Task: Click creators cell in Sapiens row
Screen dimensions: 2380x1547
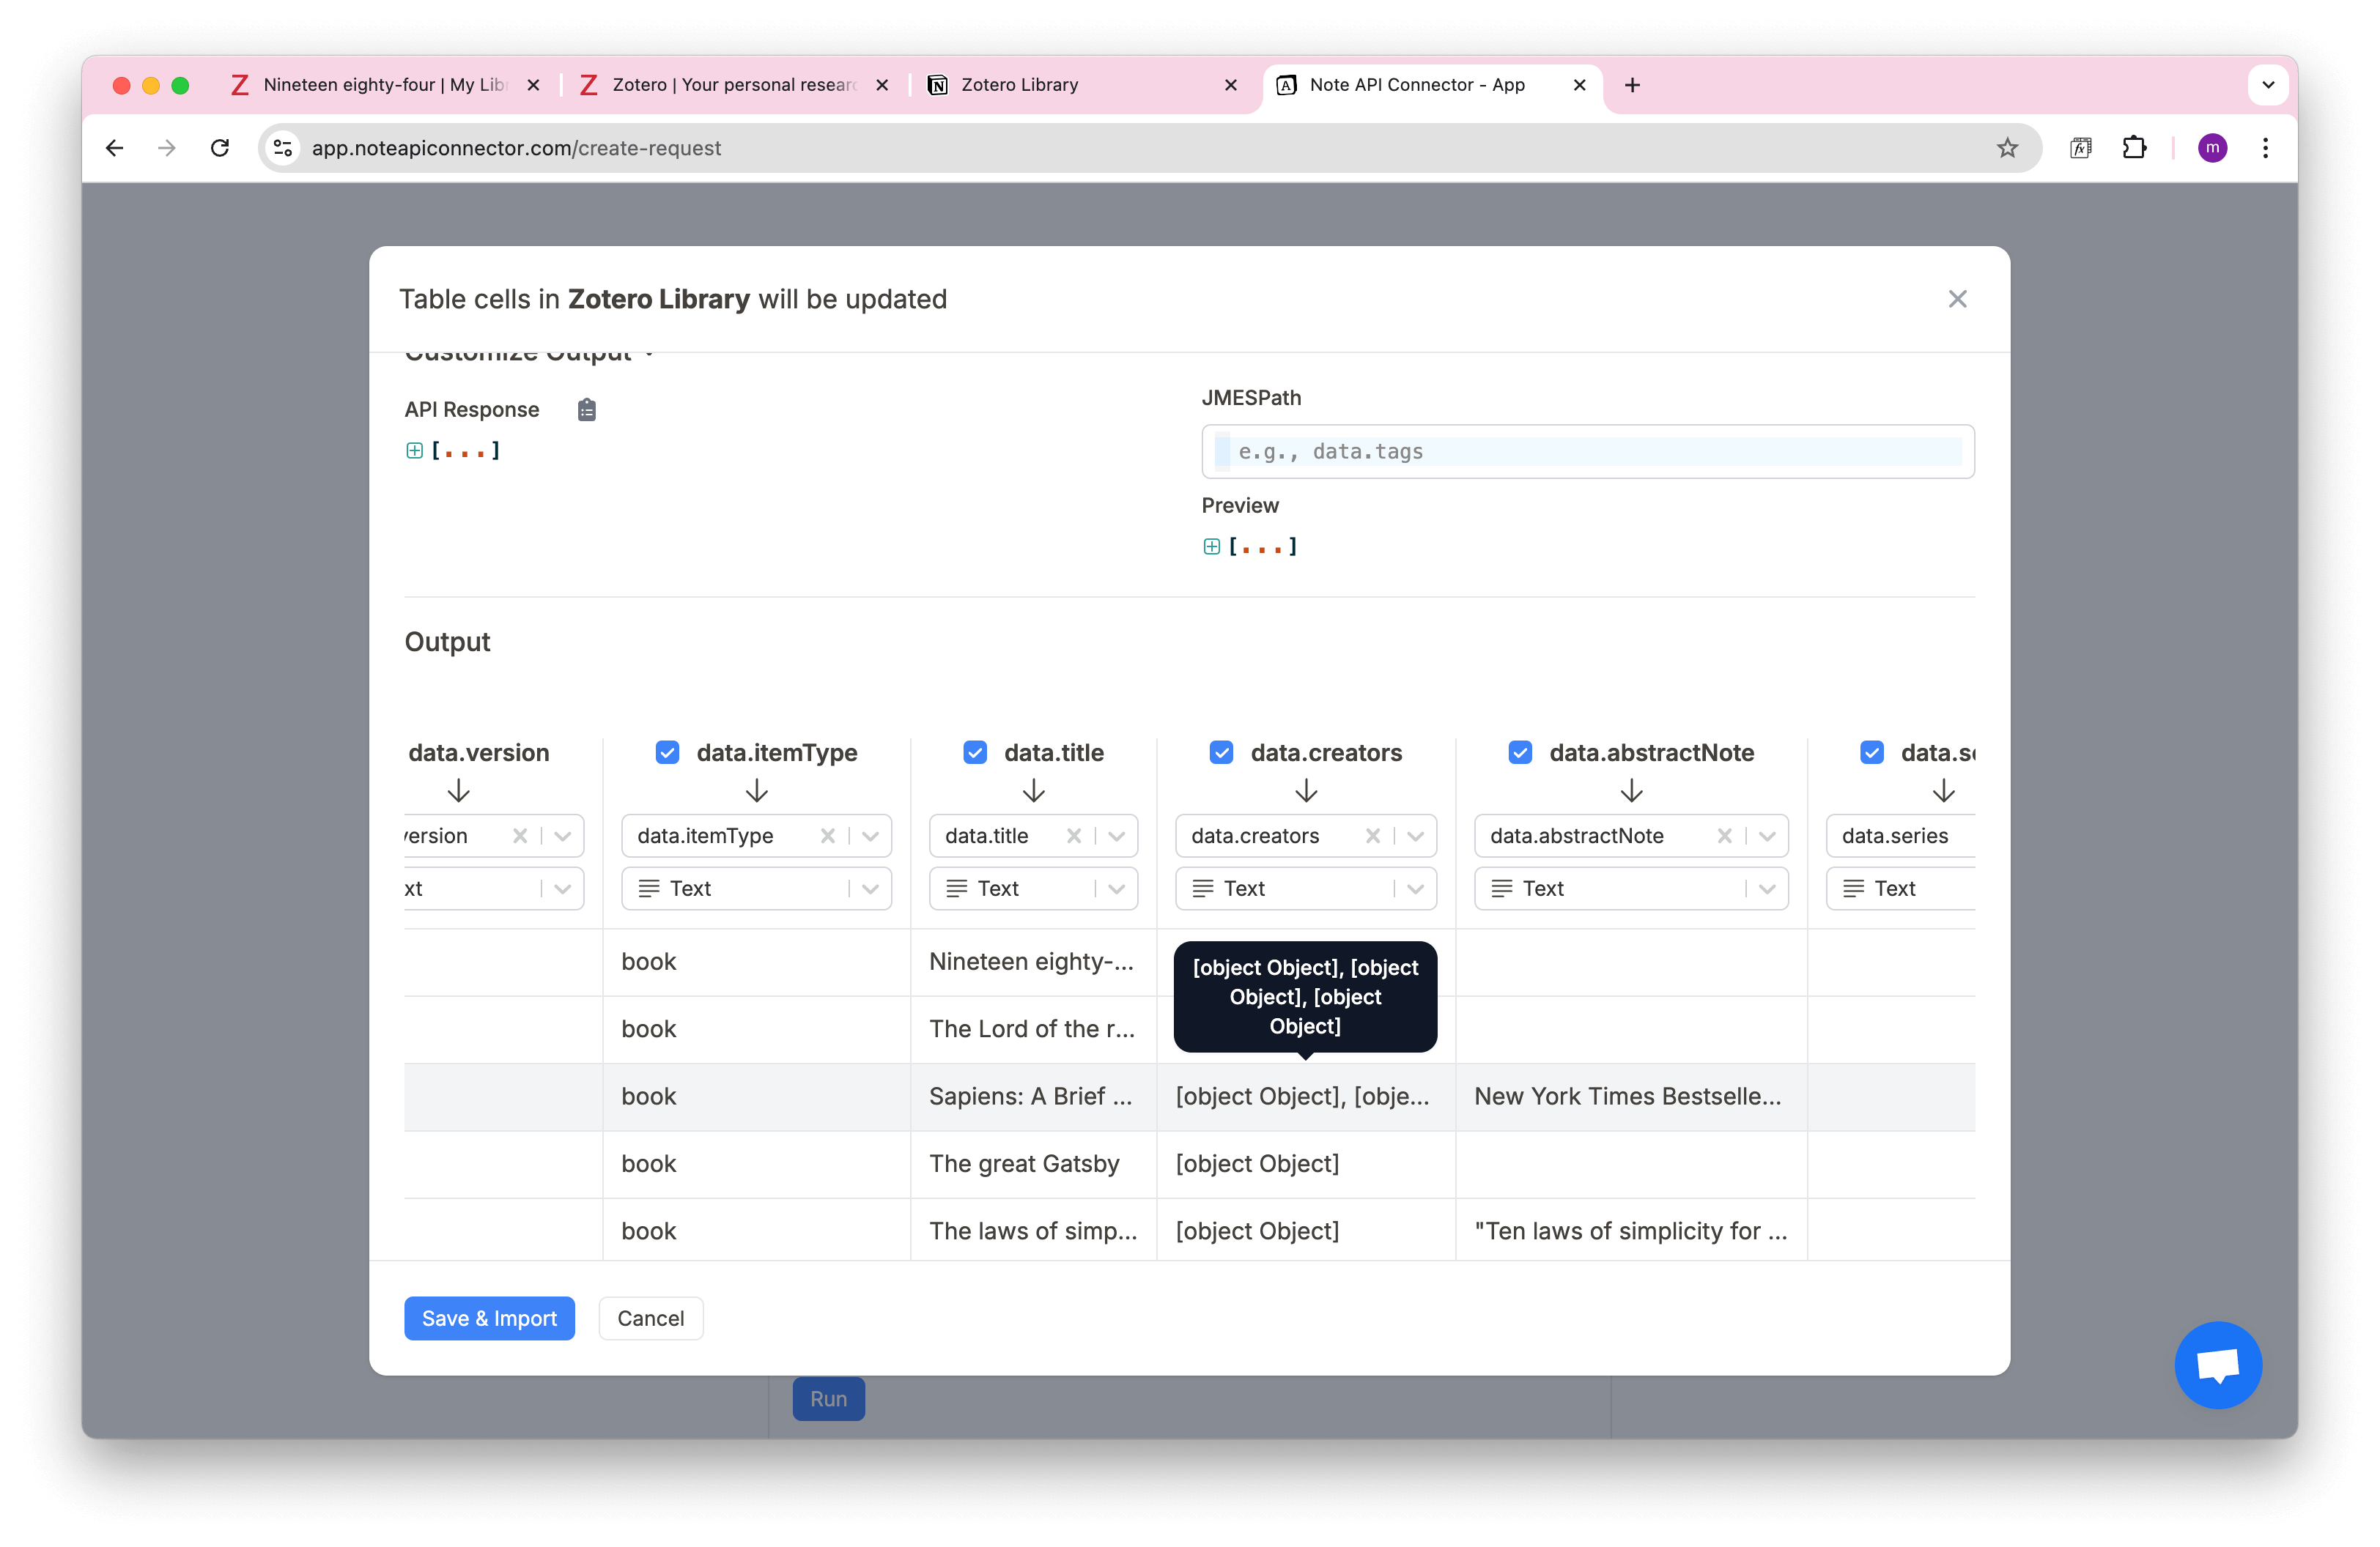Action: click(x=1306, y=1097)
